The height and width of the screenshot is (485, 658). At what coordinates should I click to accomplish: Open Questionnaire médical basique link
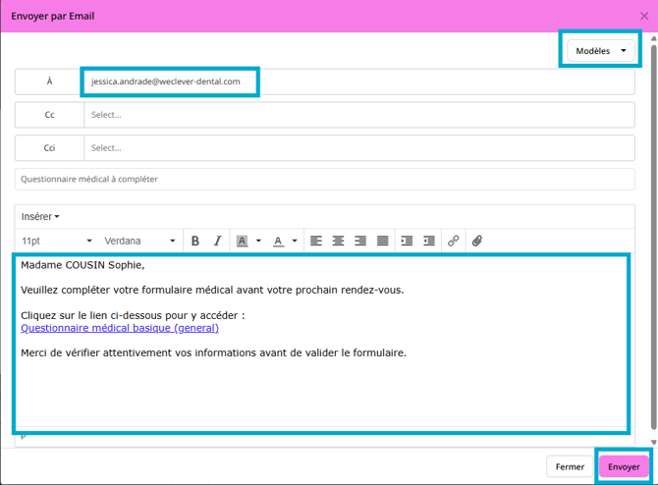coord(120,328)
